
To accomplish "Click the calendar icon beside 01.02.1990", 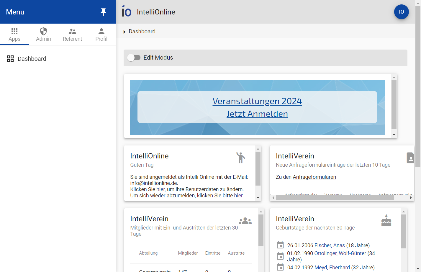I will [x=280, y=256].
